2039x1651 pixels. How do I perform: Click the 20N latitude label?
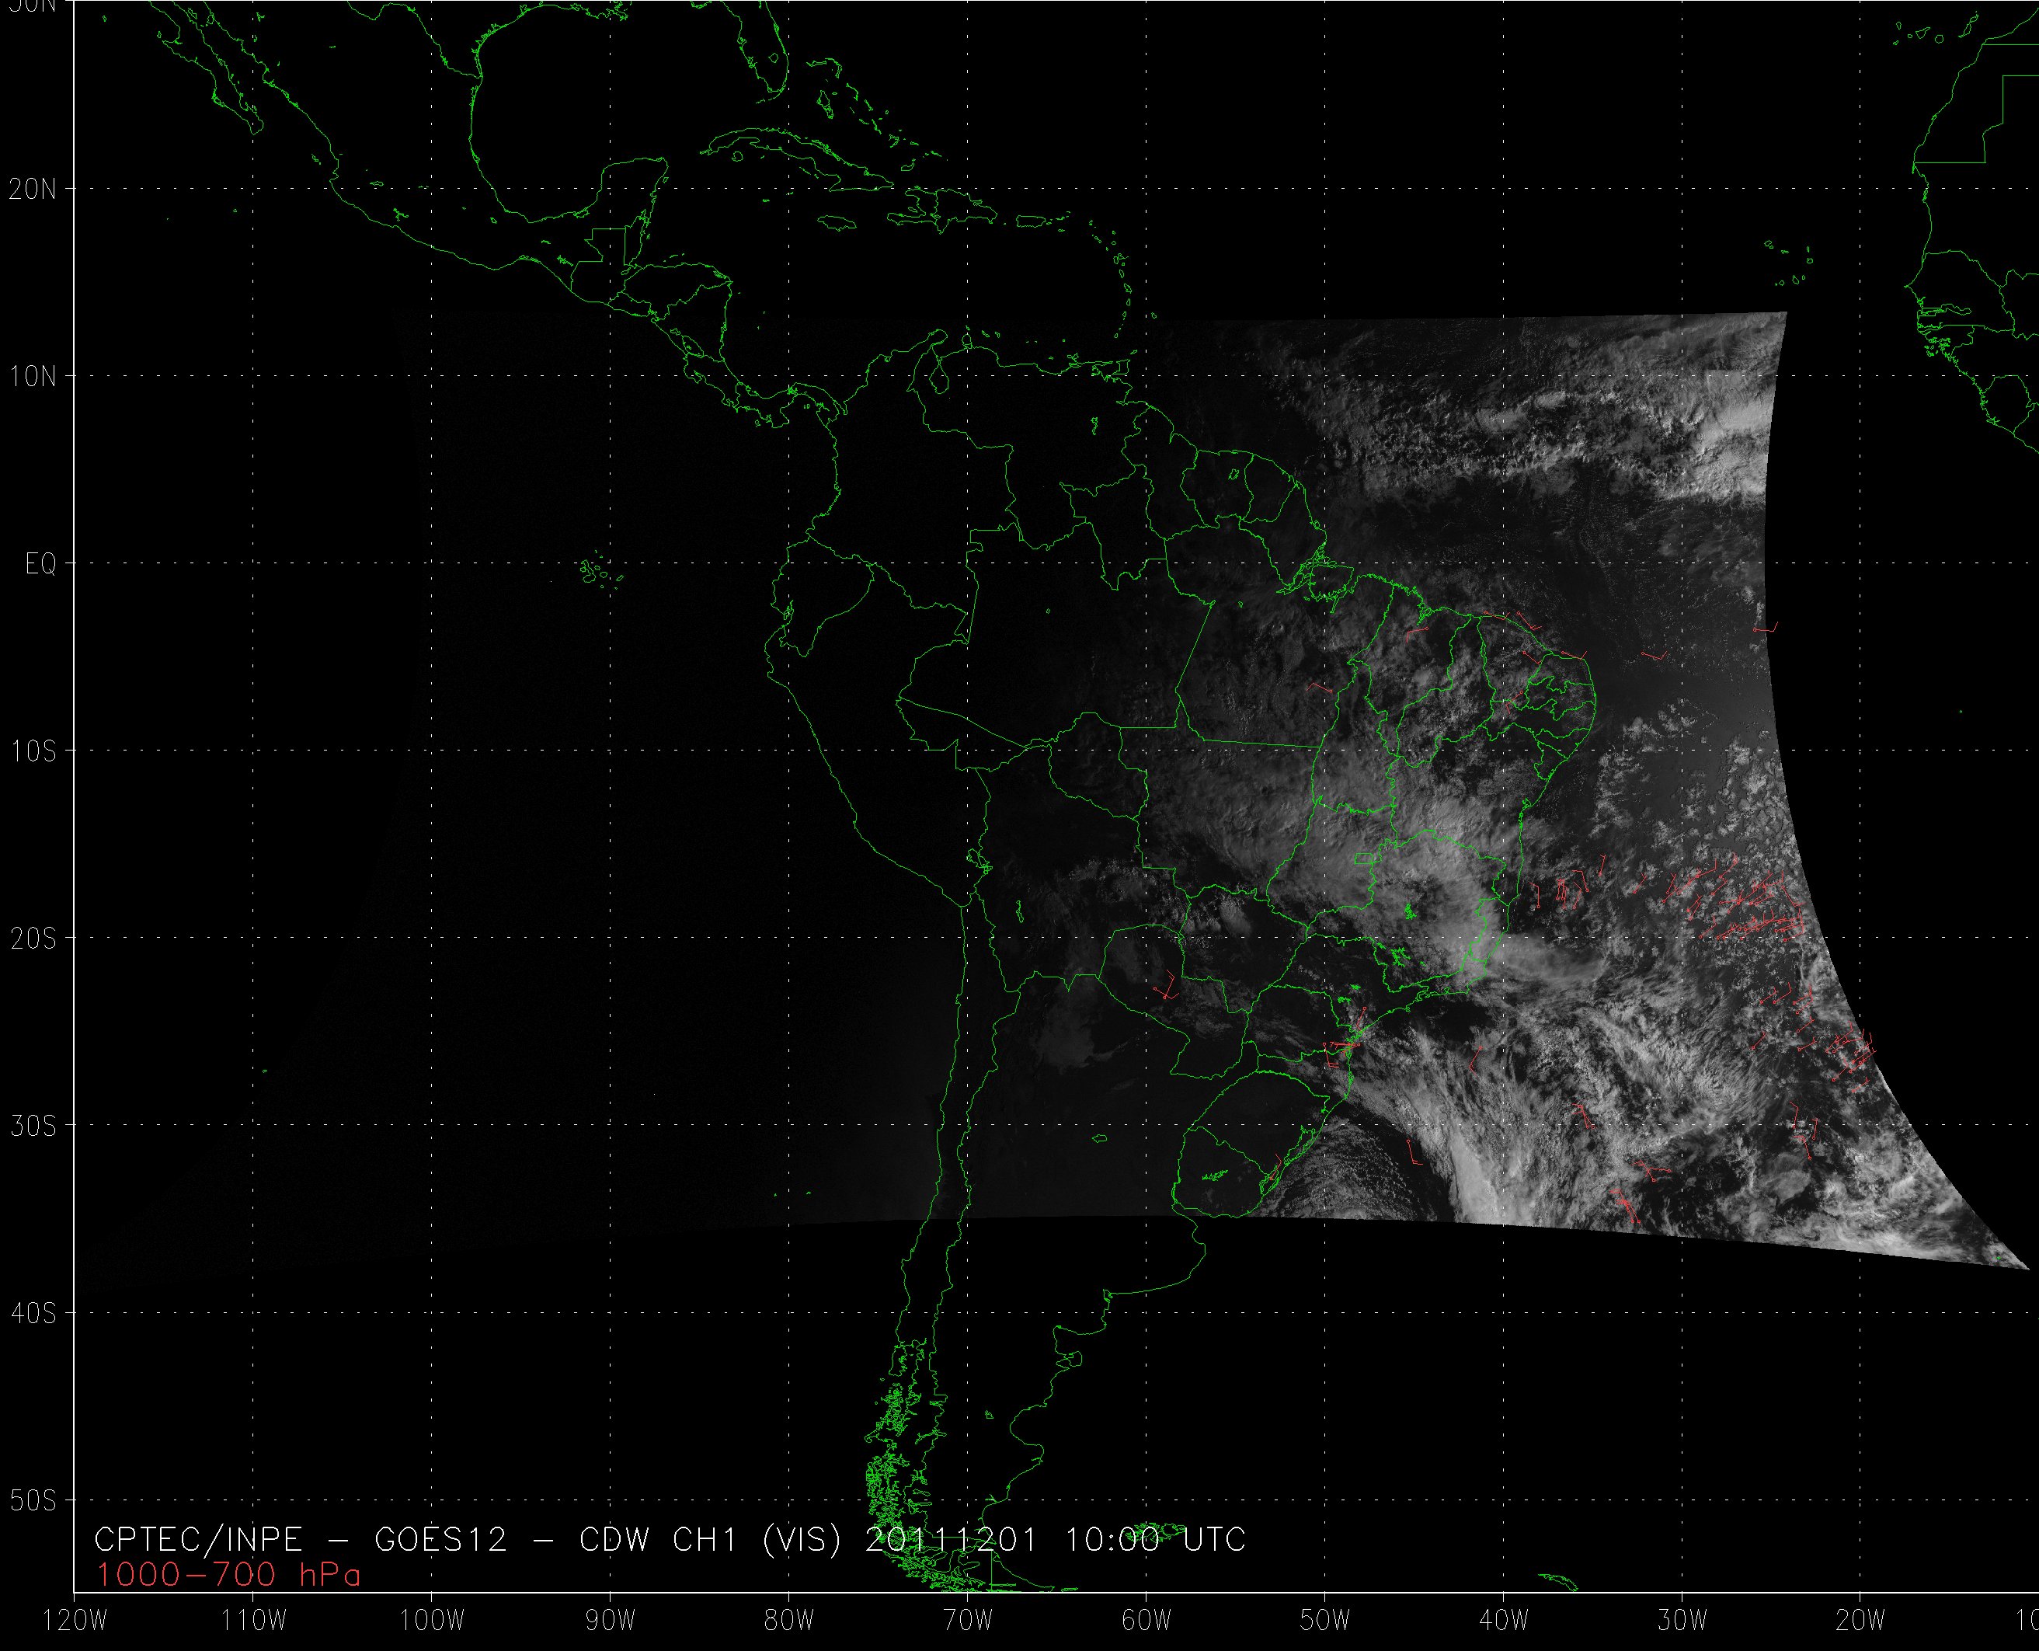click(x=33, y=190)
